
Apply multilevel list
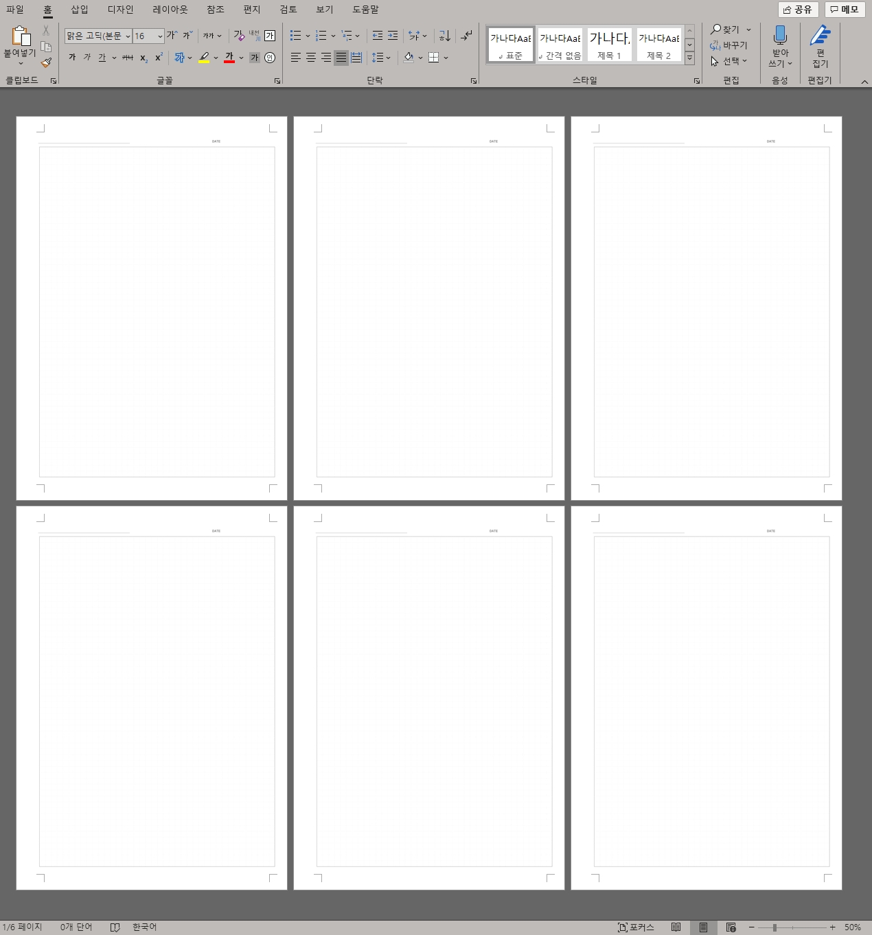pos(347,36)
